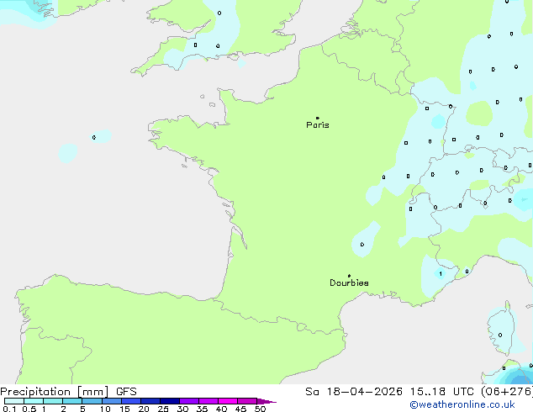Click the '50' legend scale label
The image size is (533, 412).
[x=261, y=409]
